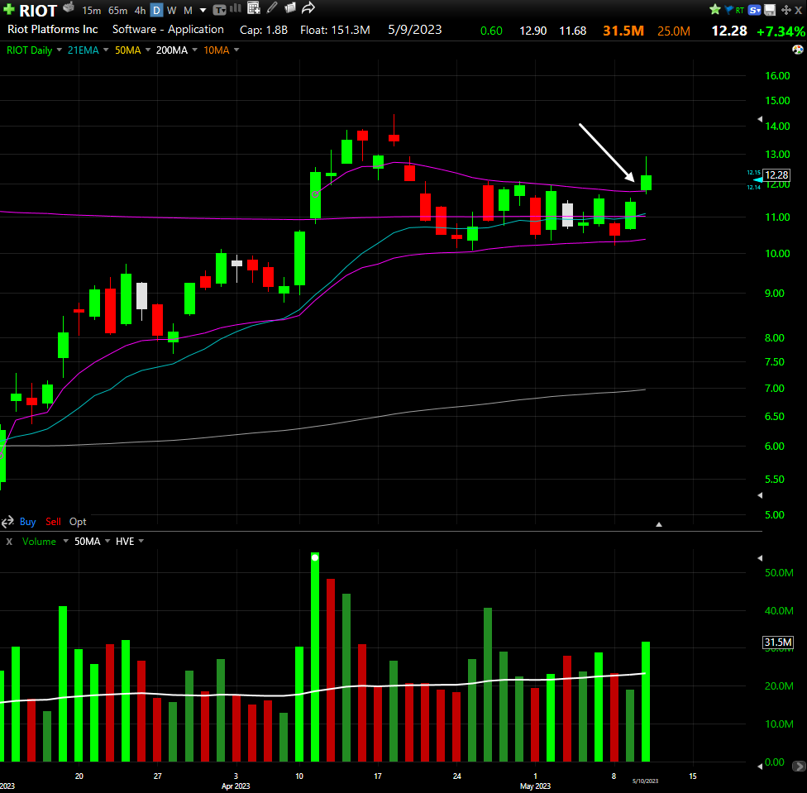807x793 pixels.
Task: Select the D daily timeframe
Action: (x=156, y=10)
